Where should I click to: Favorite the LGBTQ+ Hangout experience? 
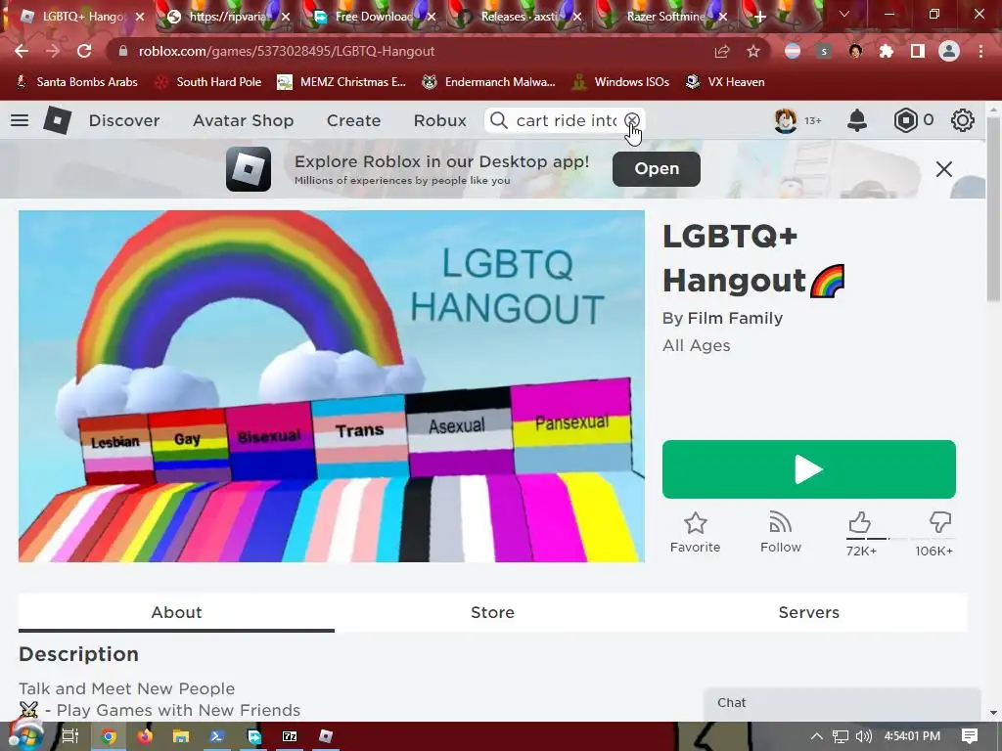[x=696, y=533]
